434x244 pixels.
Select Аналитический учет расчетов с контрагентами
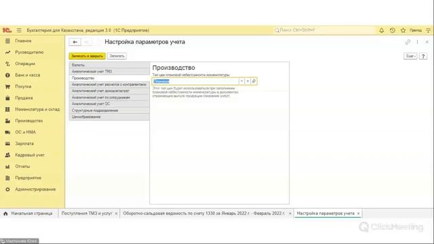pos(109,84)
